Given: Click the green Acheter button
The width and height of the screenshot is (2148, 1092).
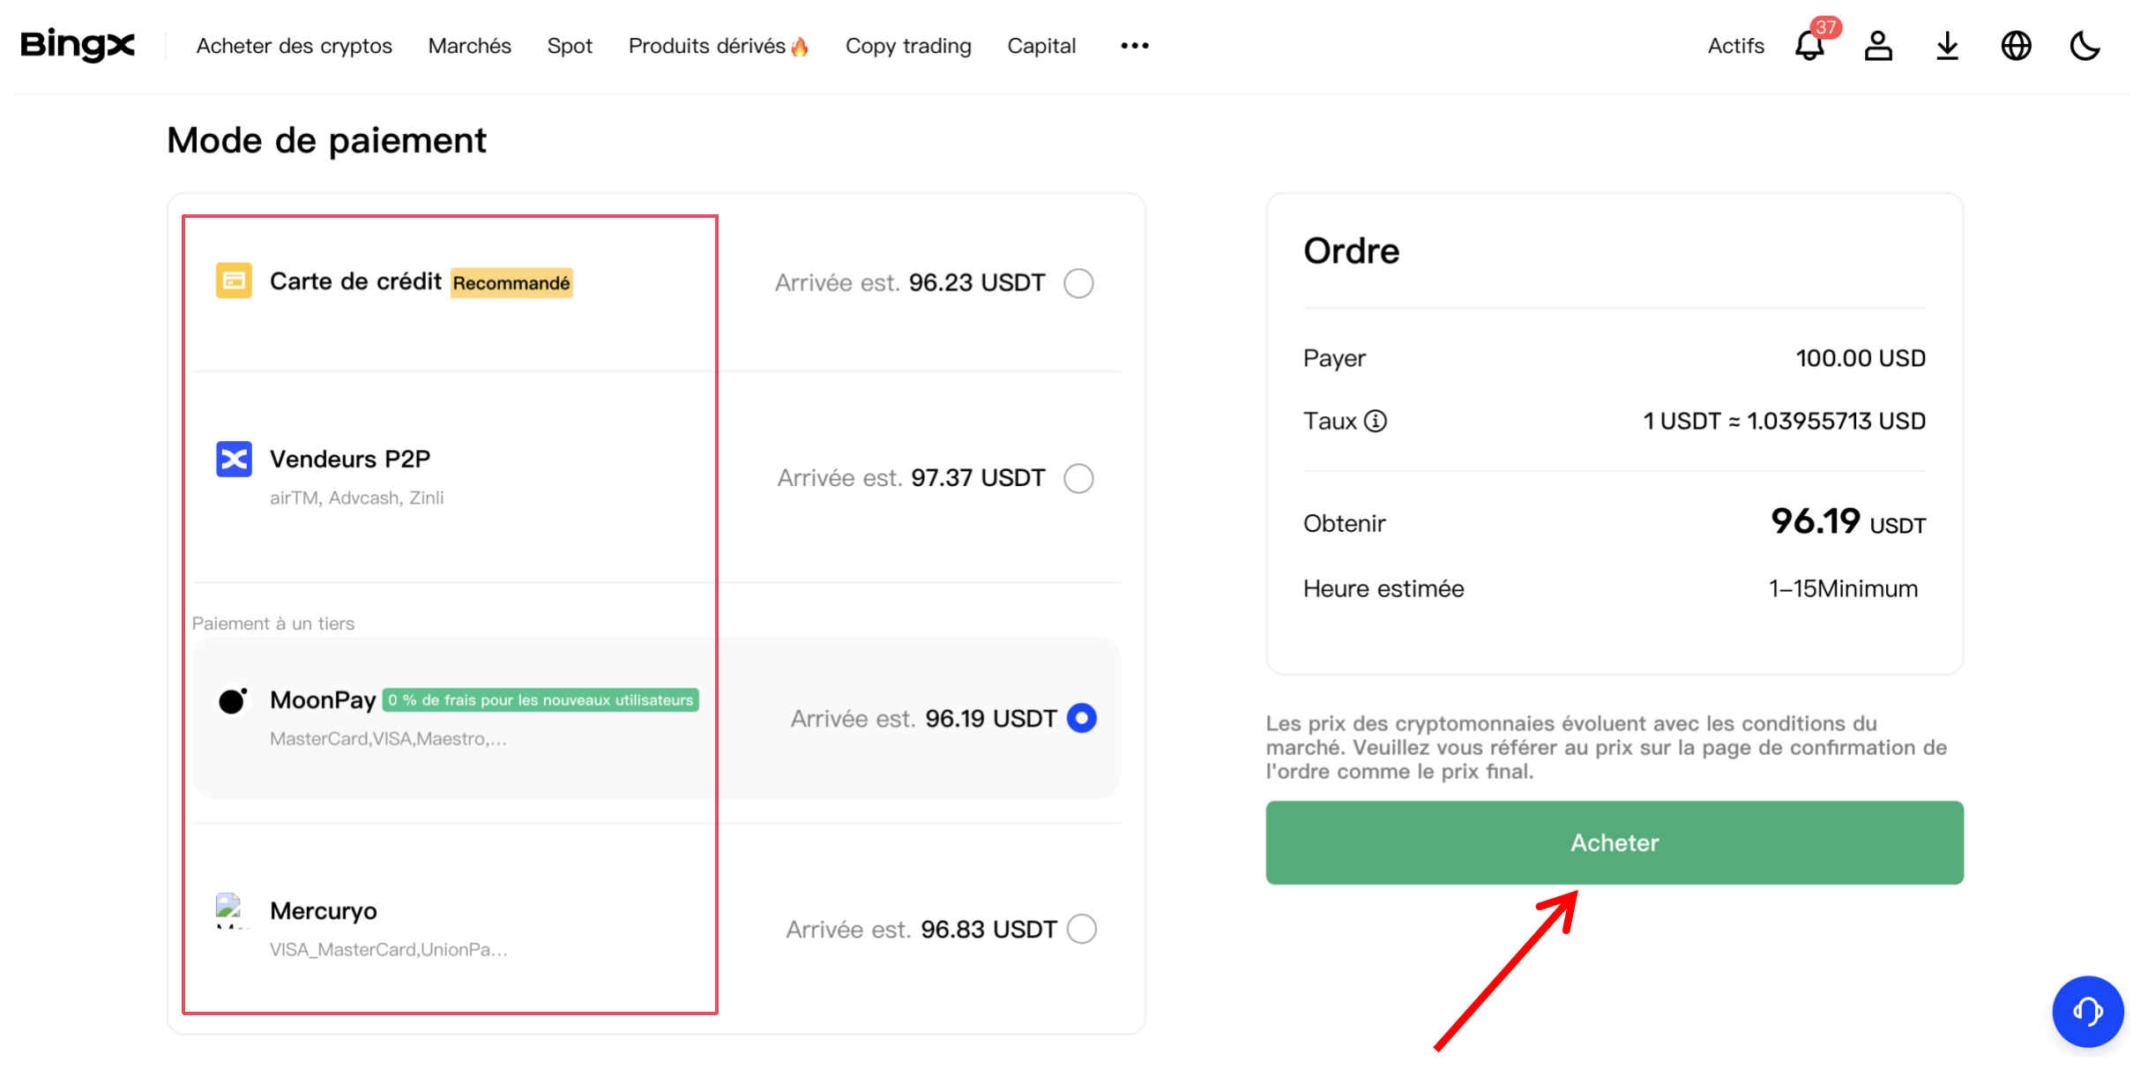Looking at the screenshot, I should [1615, 842].
